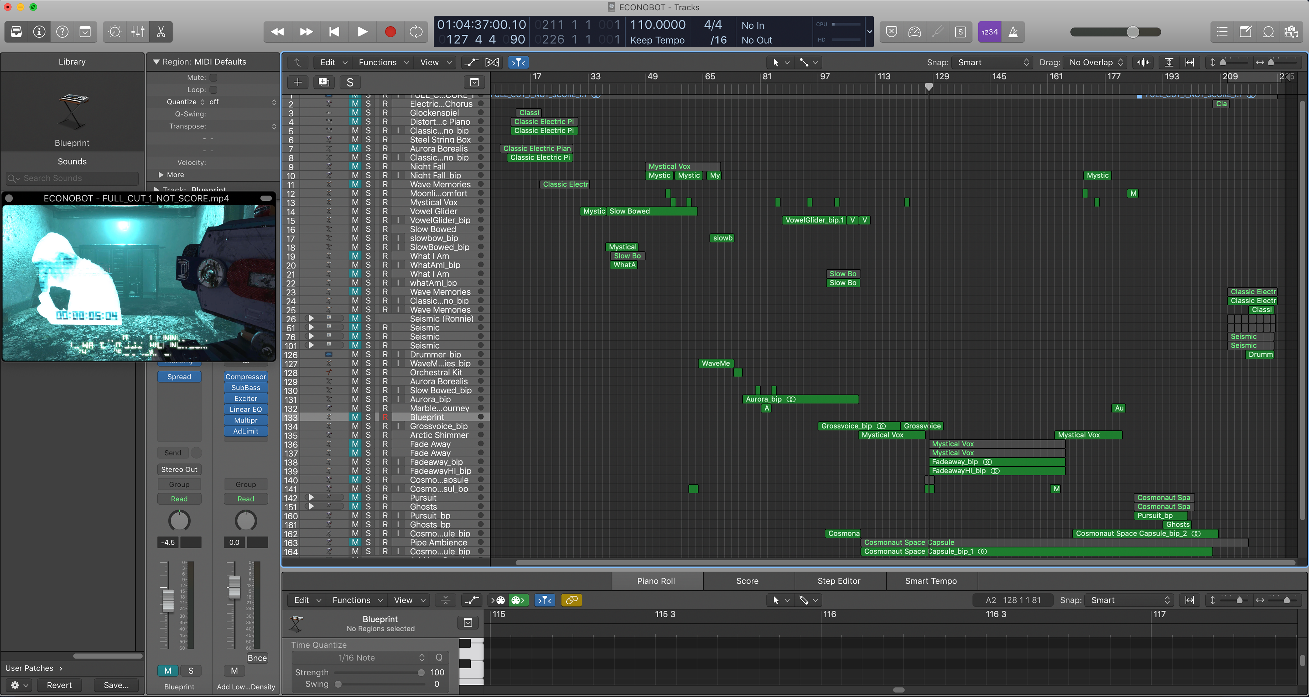Click the scissors Editors button
This screenshot has height=697, width=1309.
coord(161,32)
